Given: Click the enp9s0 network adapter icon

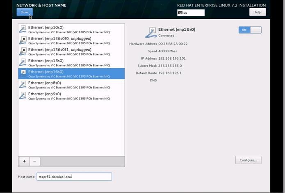Looking at the screenshot, I should point(23,96).
